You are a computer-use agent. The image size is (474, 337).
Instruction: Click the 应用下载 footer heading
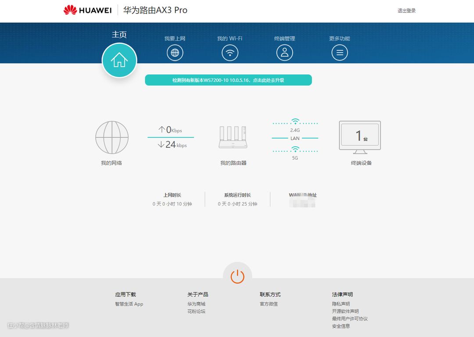coord(126,294)
